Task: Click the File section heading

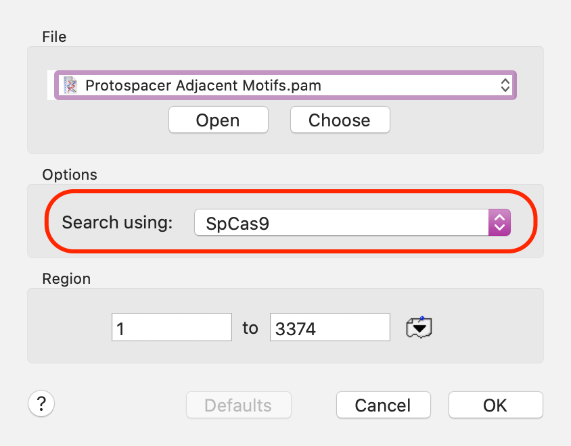Action: [54, 36]
